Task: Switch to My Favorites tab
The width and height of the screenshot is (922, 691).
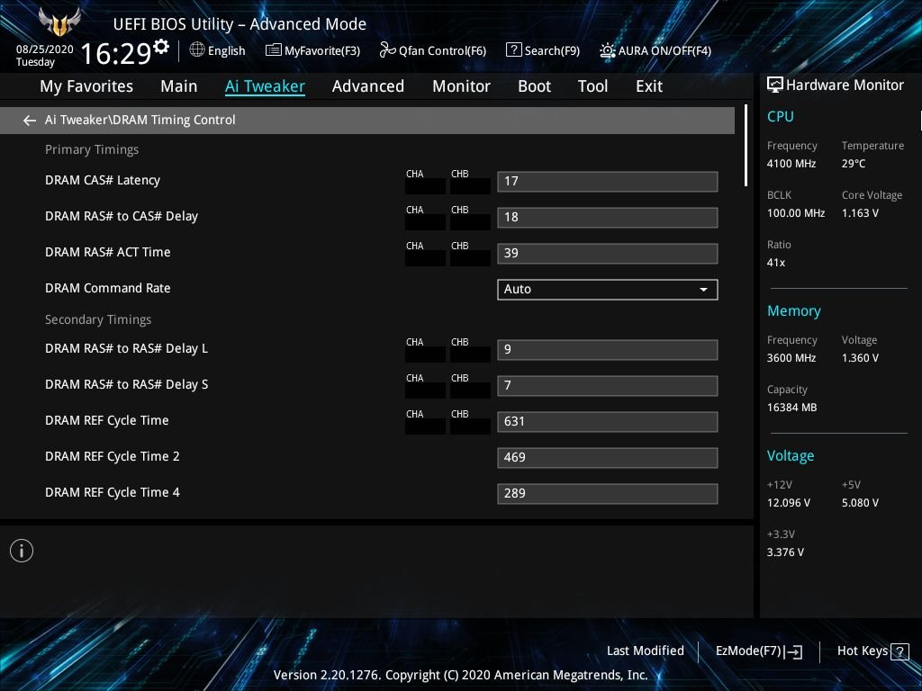Action: pyautogui.click(x=86, y=86)
